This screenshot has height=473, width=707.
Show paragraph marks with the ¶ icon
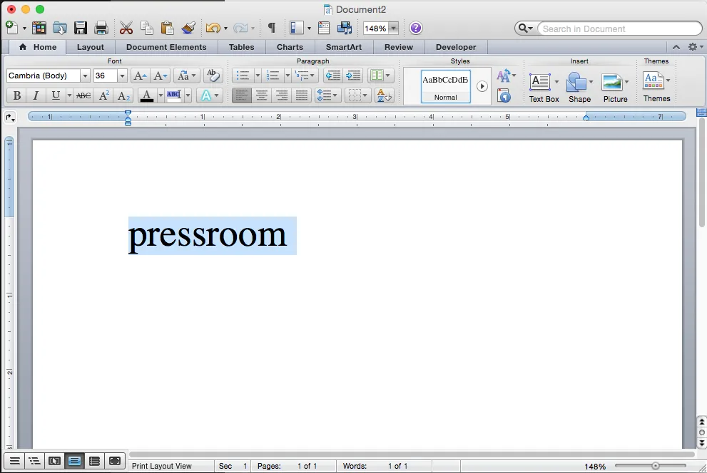271,28
